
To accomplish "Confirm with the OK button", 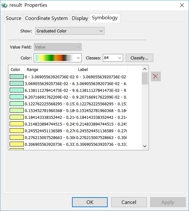I will pyautogui.click(x=90, y=202).
